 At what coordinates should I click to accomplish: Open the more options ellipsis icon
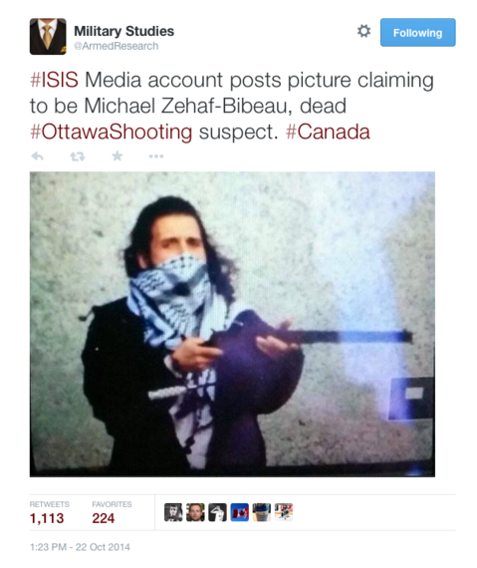[156, 156]
